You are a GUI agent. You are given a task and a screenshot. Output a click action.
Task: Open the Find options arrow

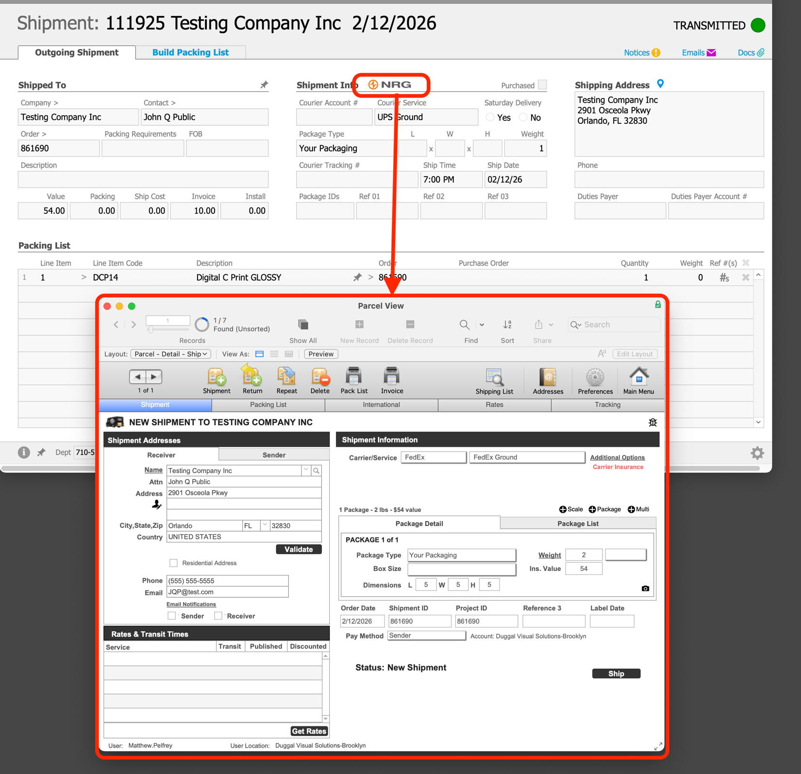482,325
